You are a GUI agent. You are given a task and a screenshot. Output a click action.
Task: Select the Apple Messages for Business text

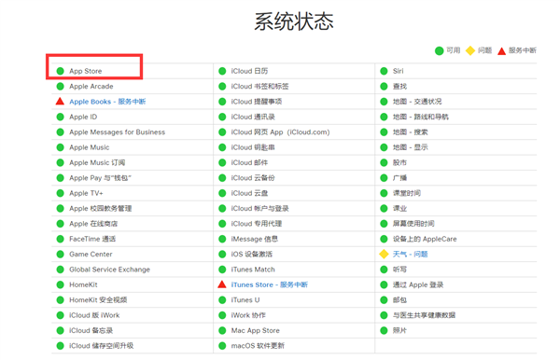coord(118,132)
